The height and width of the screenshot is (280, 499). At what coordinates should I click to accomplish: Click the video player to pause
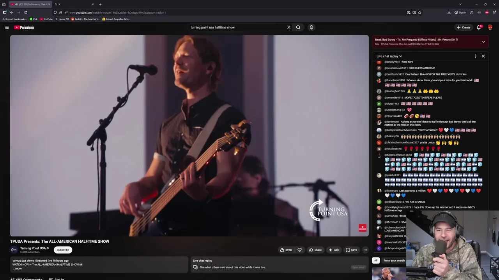tap(189, 136)
